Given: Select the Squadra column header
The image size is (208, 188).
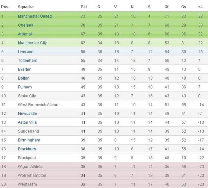Looking at the screenshot, I should pyautogui.click(x=26, y=7).
